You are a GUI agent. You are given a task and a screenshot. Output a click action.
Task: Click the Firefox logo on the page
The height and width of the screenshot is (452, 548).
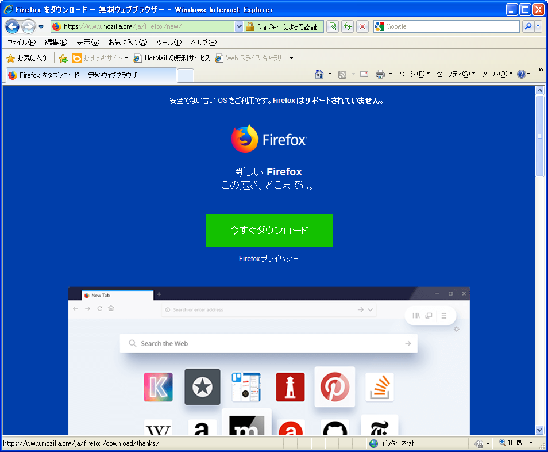[x=269, y=139]
